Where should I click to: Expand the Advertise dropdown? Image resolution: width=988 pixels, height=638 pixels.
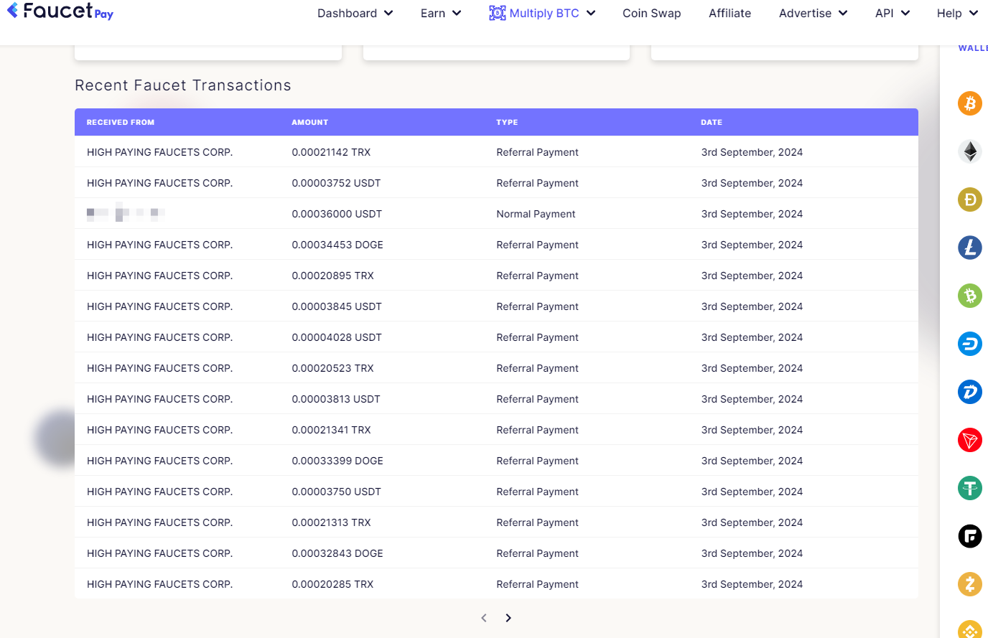[x=813, y=13]
